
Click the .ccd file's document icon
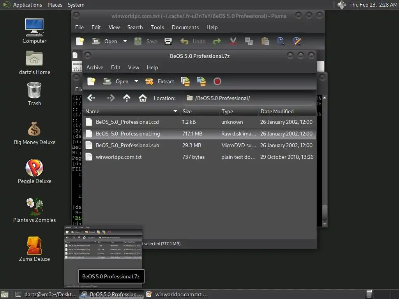pyautogui.click(x=89, y=122)
